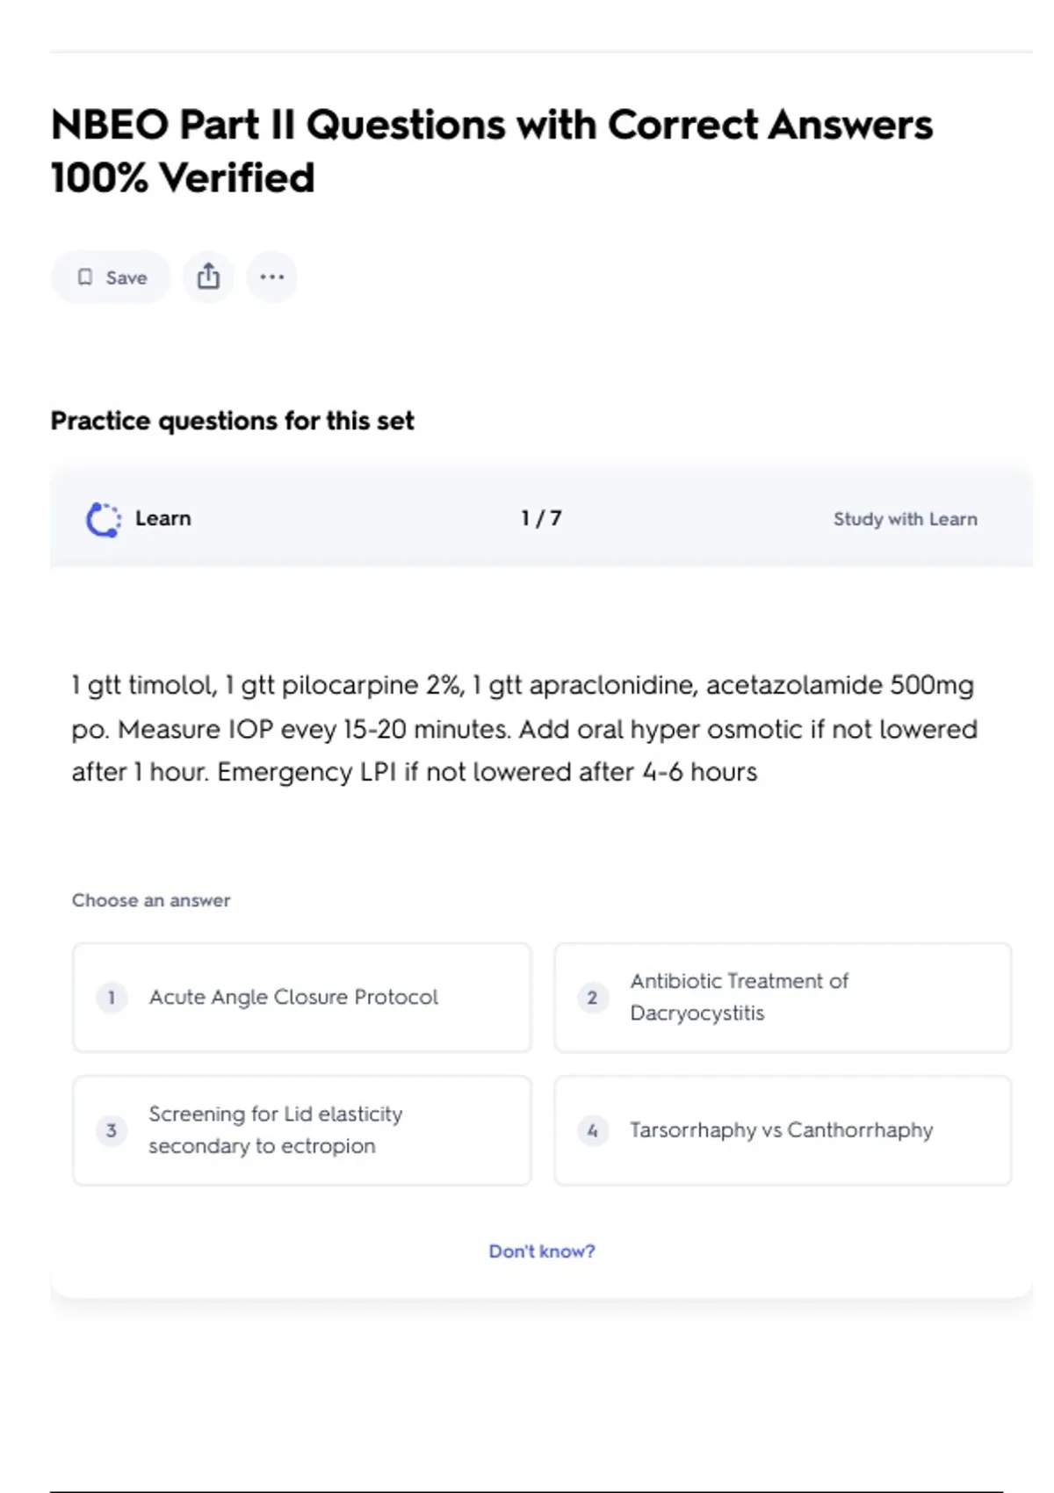Pick Screening for Lid elasticity answer

click(x=301, y=1130)
